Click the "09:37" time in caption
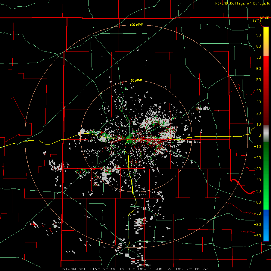 coord(202,269)
